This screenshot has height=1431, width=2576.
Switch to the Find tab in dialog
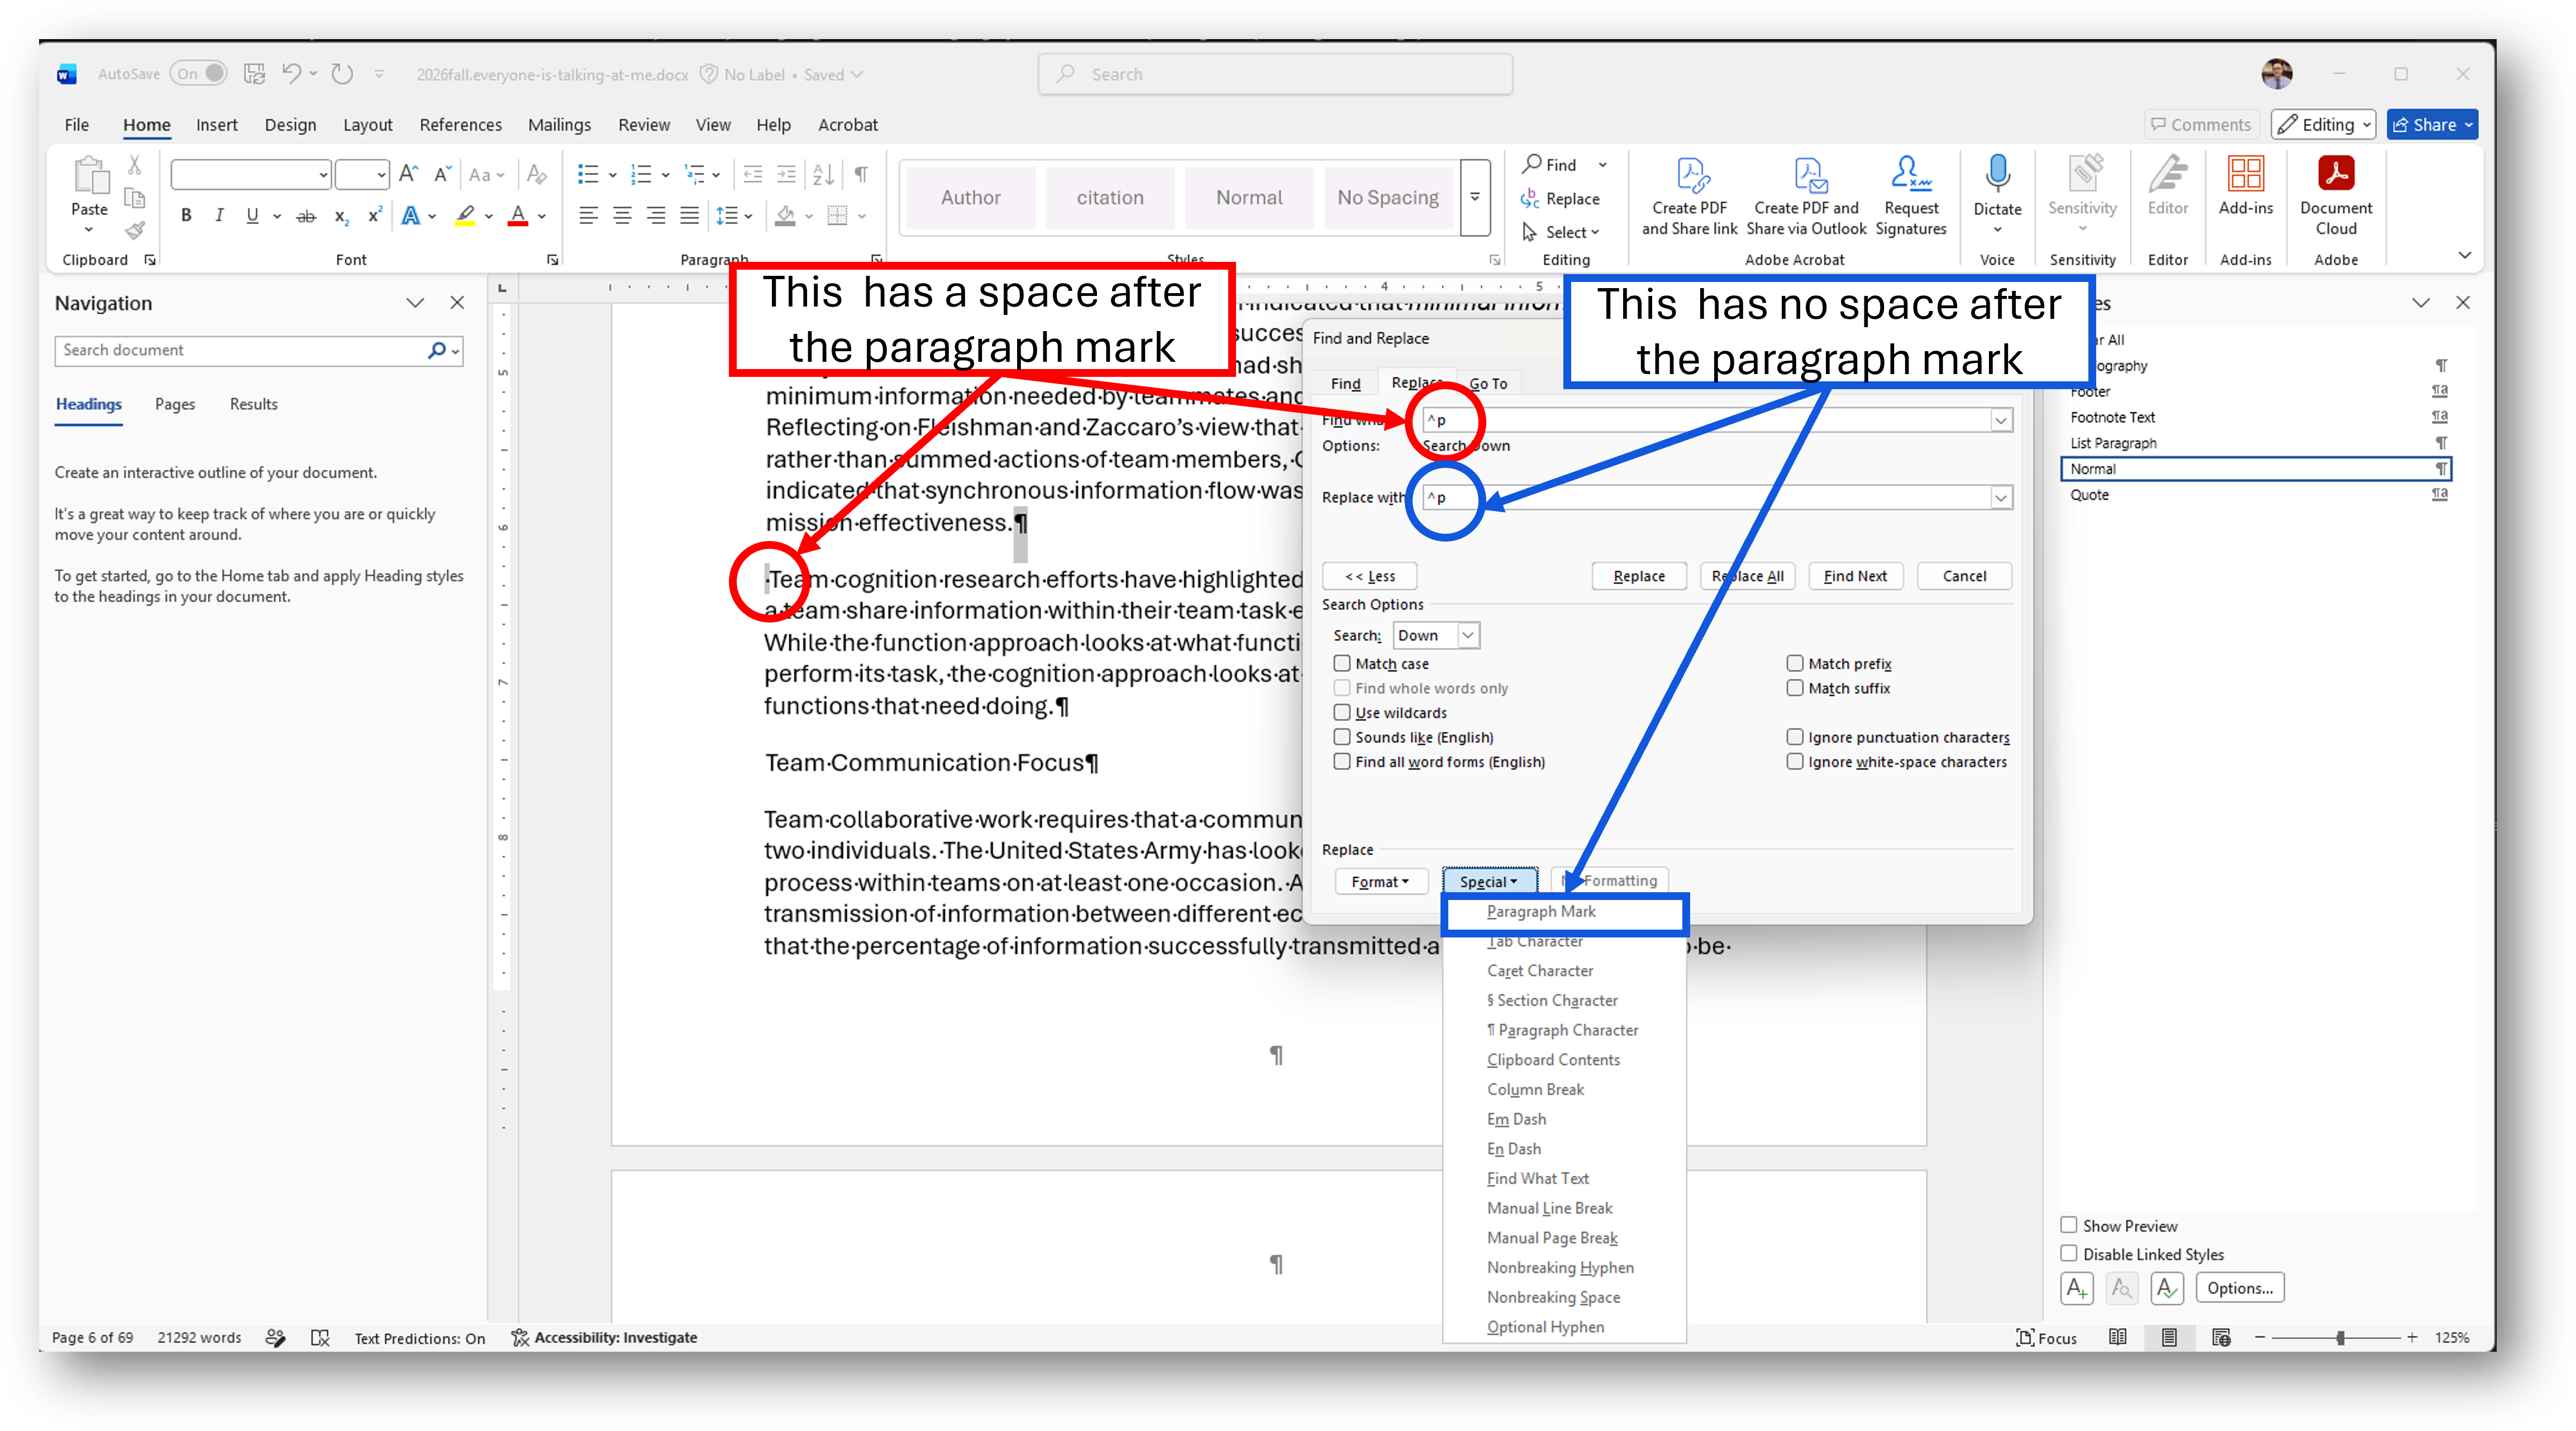pos(1346,382)
